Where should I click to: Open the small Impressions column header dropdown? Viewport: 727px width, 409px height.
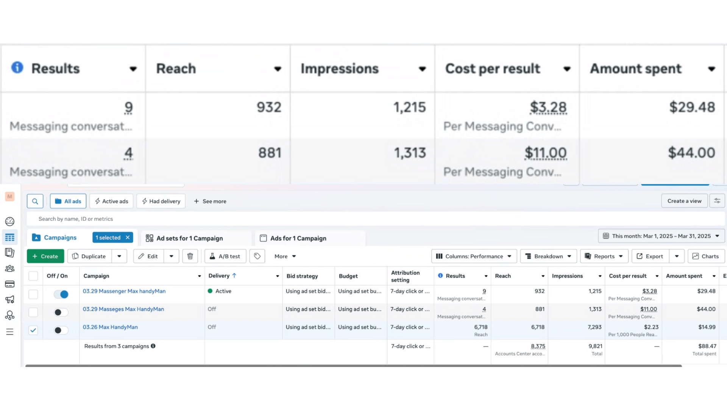pos(600,276)
